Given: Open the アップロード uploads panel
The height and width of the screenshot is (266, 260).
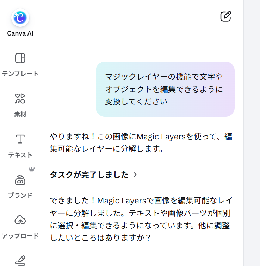Looking at the screenshot, I should point(20,227).
